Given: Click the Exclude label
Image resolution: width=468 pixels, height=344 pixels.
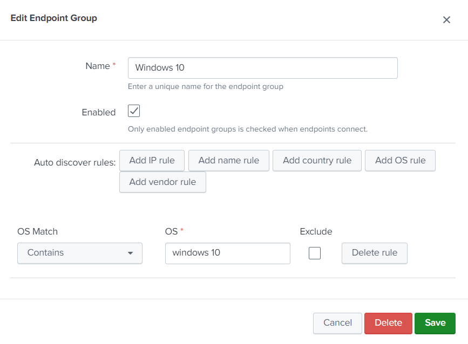Looking at the screenshot, I should click(316, 231).
